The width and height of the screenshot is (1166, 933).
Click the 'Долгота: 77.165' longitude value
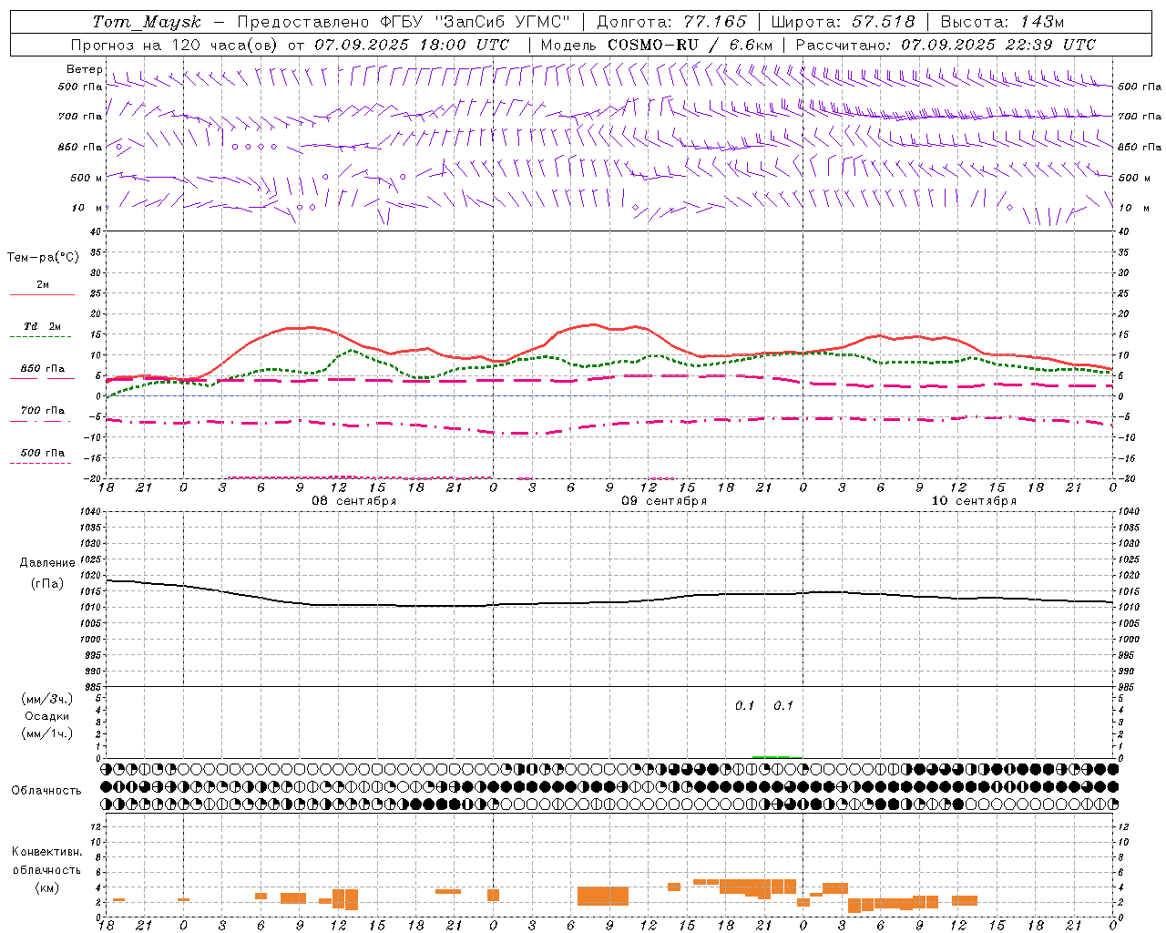click(671, 22)
